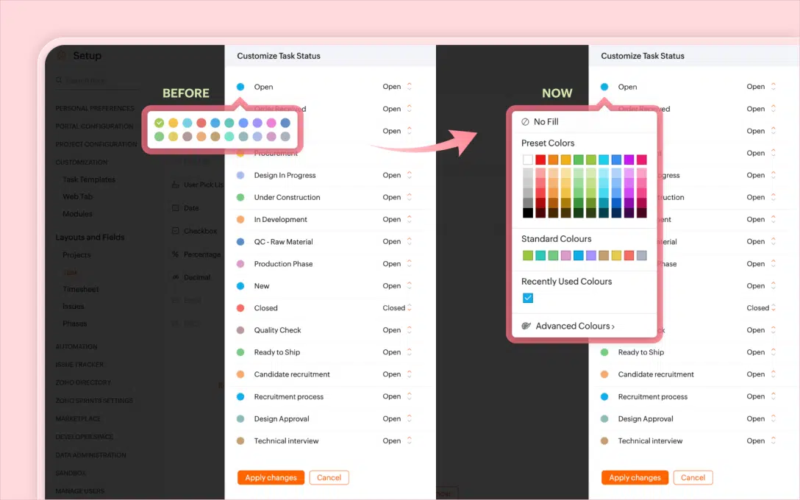Select the checked green swatch in old palette
Viewport: 800px width, 500px height.
click(159, 123)
